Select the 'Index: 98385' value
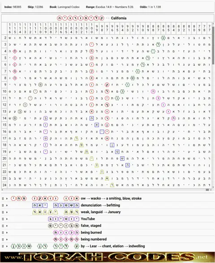Screen dimensions: 215x263 13,7
